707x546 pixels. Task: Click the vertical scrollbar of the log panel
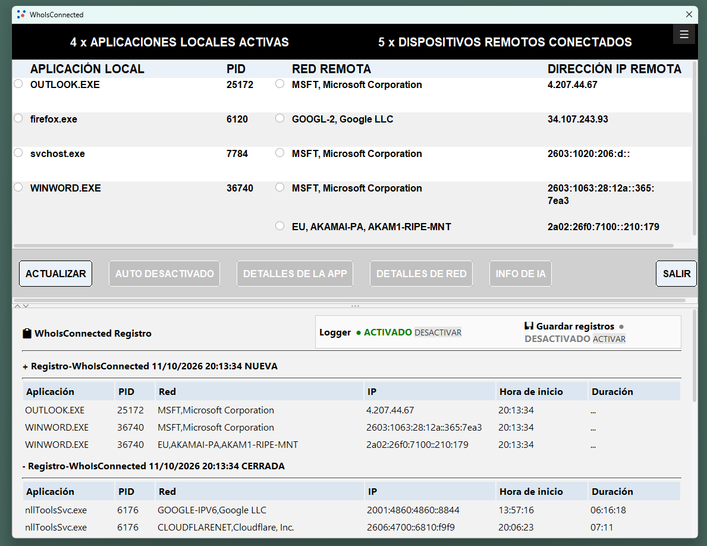coord(695,355)
